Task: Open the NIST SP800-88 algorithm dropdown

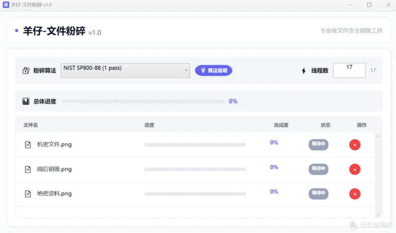Action: (125, 71)
